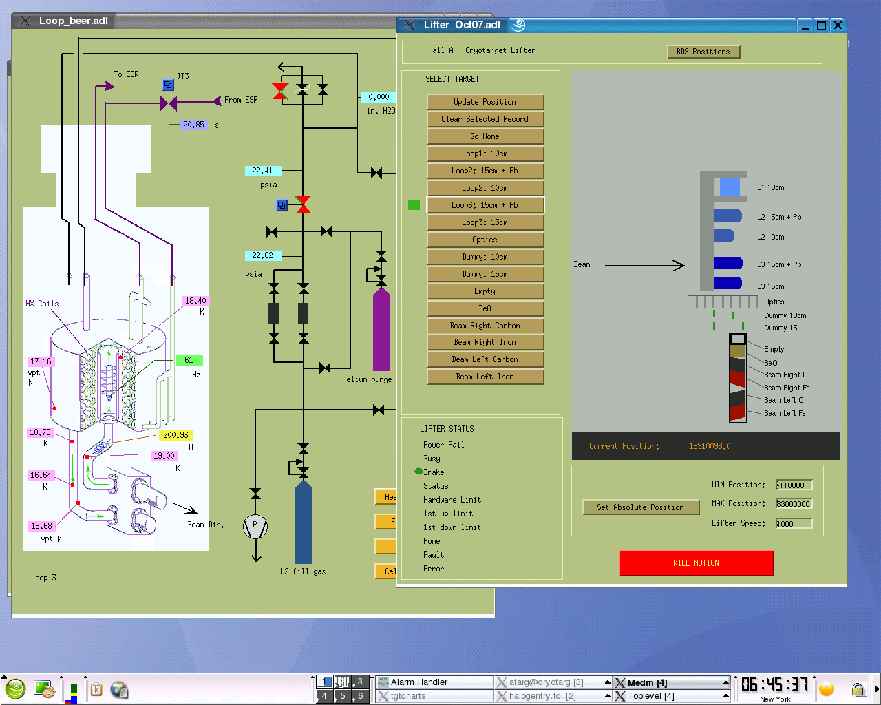Image resolution: width=881 pixels, height=705 pixels.
Task: Click the Lifter window swirl icon in the title bar
Action: [519, 25]
